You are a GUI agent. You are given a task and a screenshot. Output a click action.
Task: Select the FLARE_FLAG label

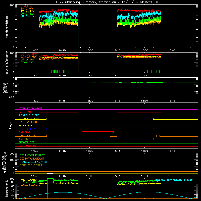coord(26,125)
